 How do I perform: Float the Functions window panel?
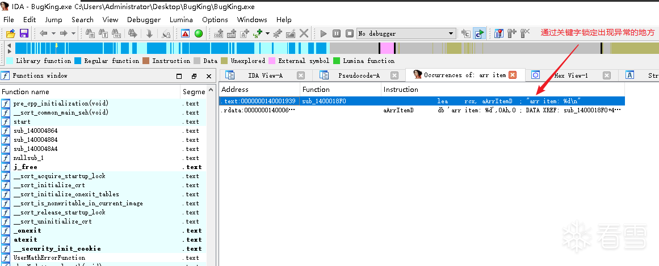(194, 76)
